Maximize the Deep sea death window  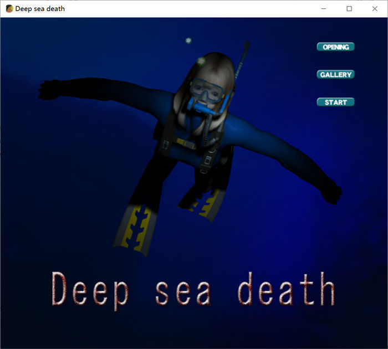(x=349, y=9)
